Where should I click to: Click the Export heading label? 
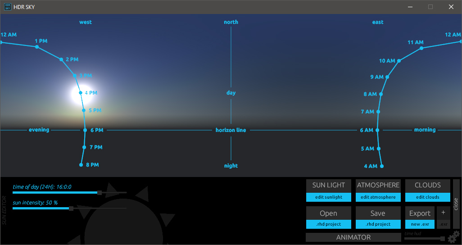[420, 213]
